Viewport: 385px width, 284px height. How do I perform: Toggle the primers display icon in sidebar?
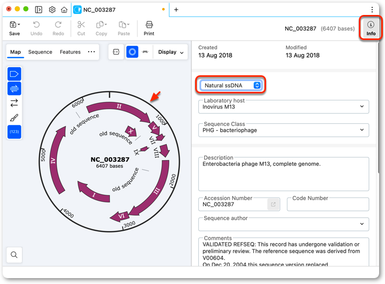point(14,88)
